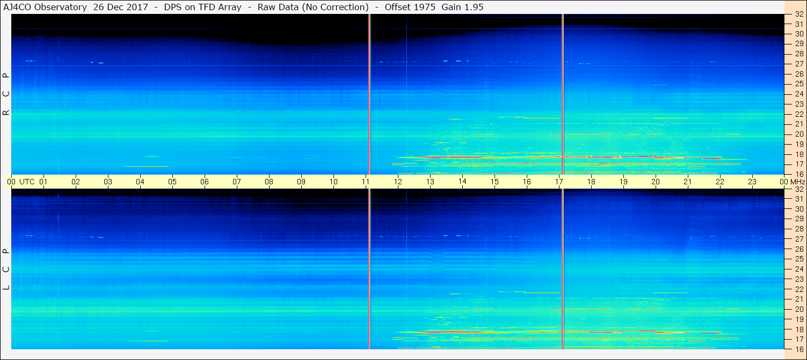Click the 18 MHz label of RCP panel
This screenshot has height=360, width=807.
pyautogui.click(x=798, y=154)
